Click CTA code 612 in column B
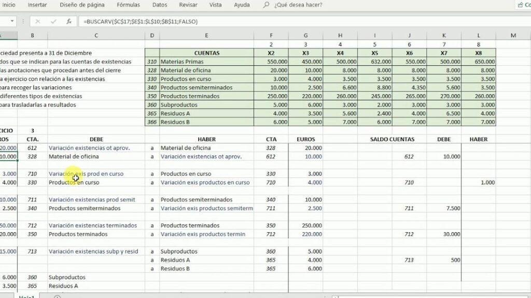This screenshot has width=531, height=298. coord(33,147)
